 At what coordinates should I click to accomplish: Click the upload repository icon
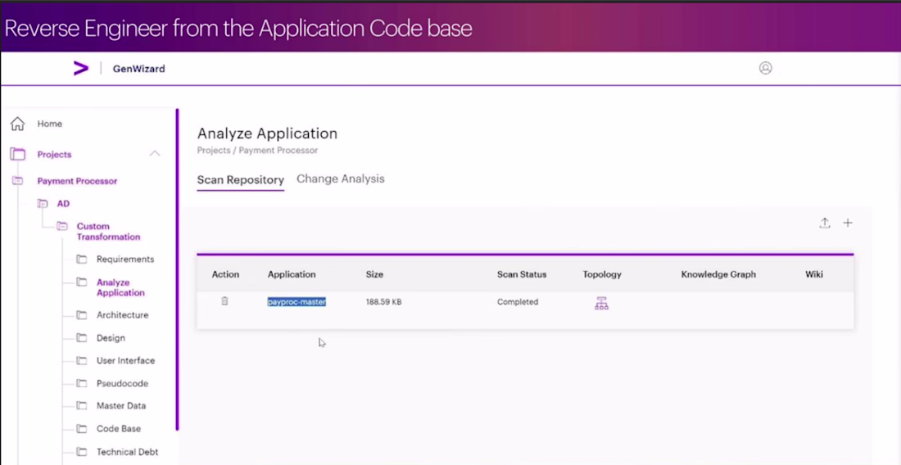coord(825,223)
